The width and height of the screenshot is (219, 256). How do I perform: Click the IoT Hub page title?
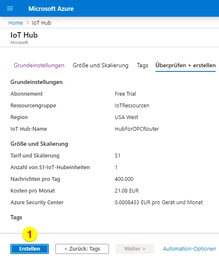24,35
